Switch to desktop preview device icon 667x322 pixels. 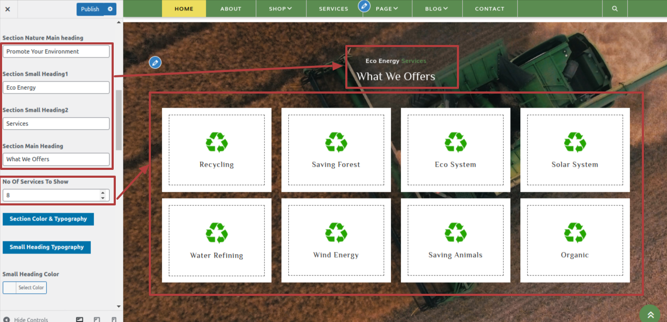point(80,319)
